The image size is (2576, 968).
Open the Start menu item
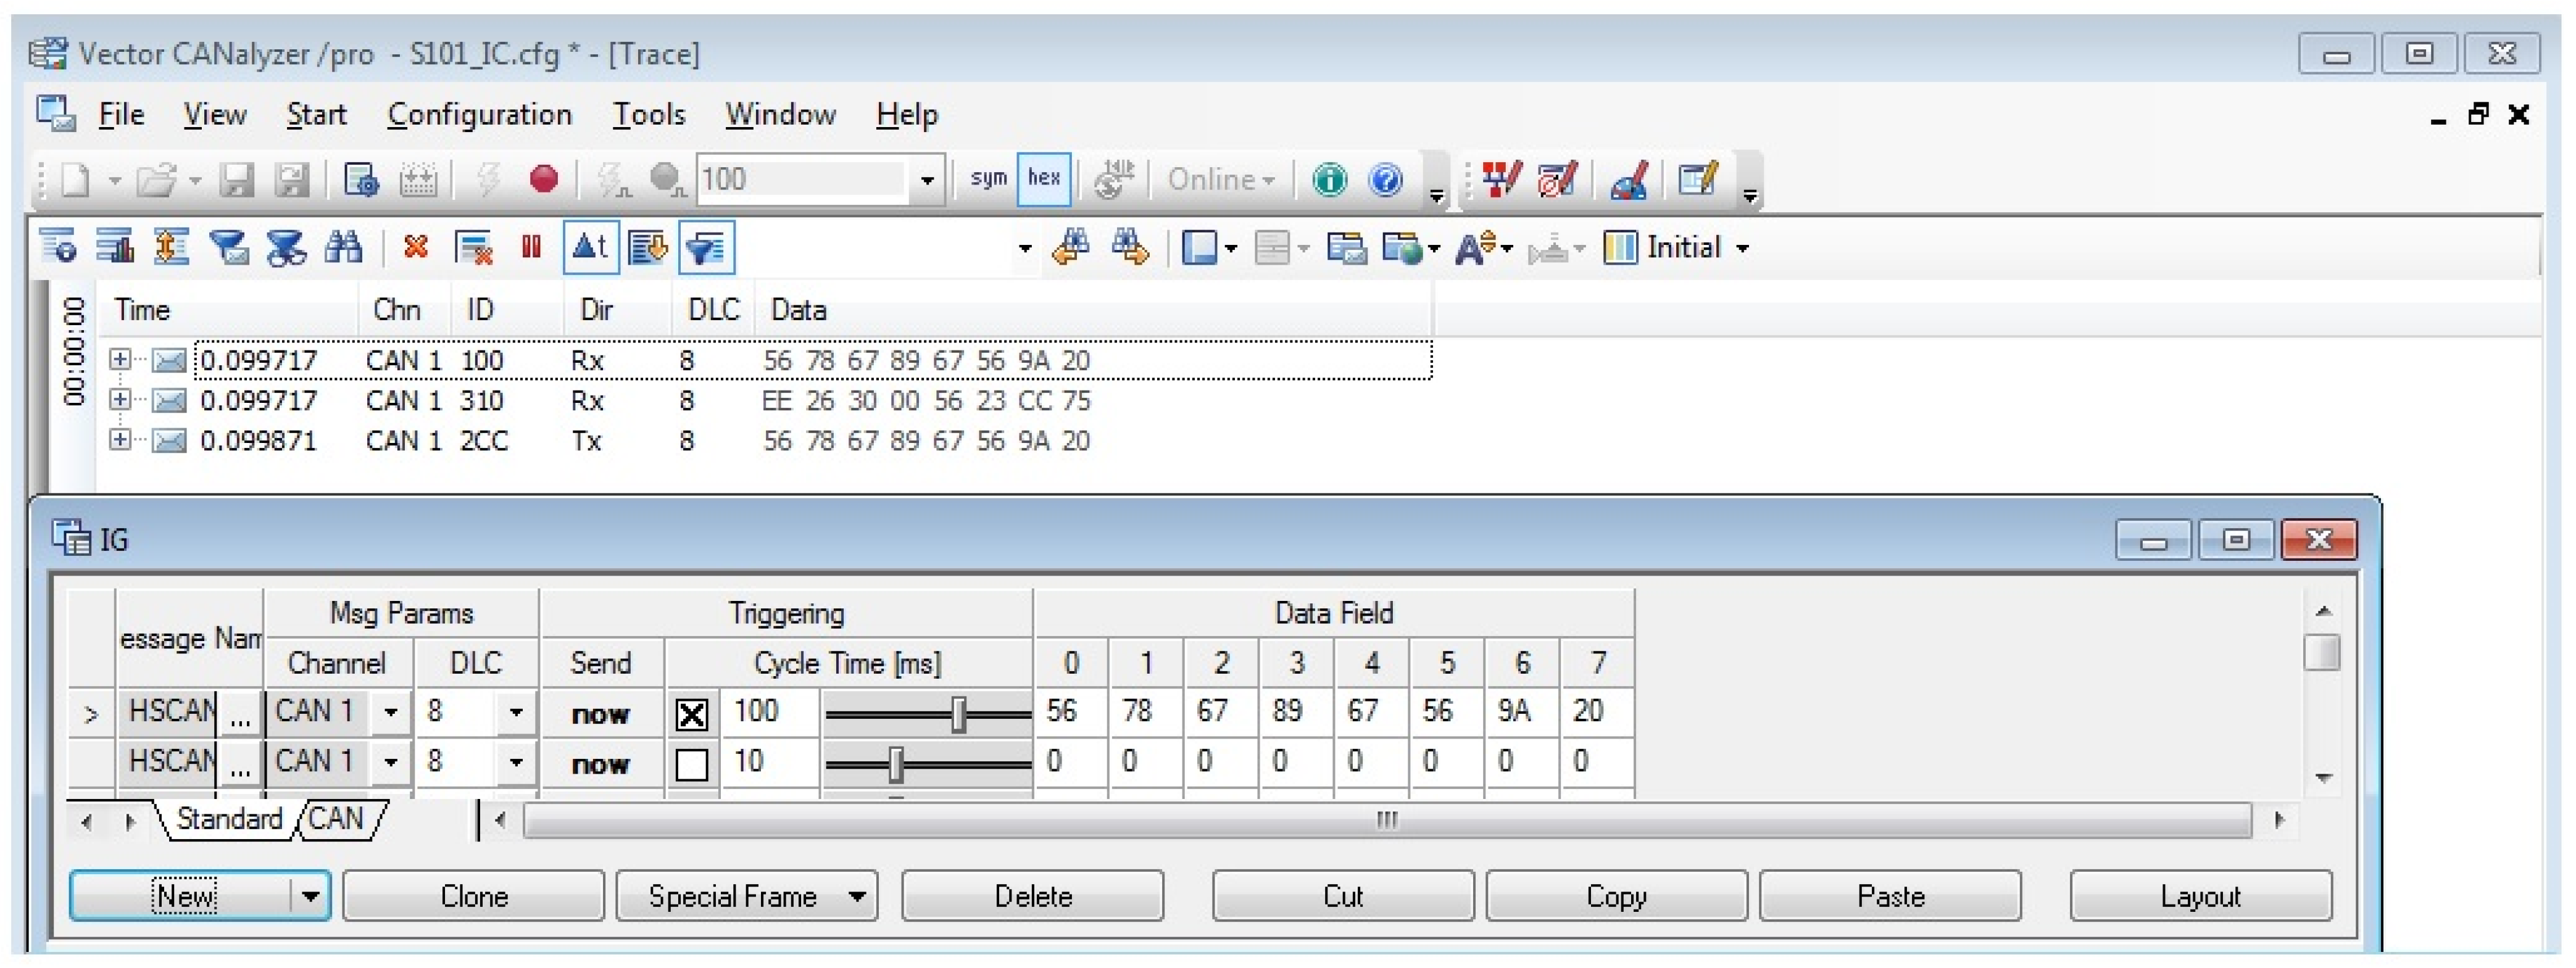point(316,114)
